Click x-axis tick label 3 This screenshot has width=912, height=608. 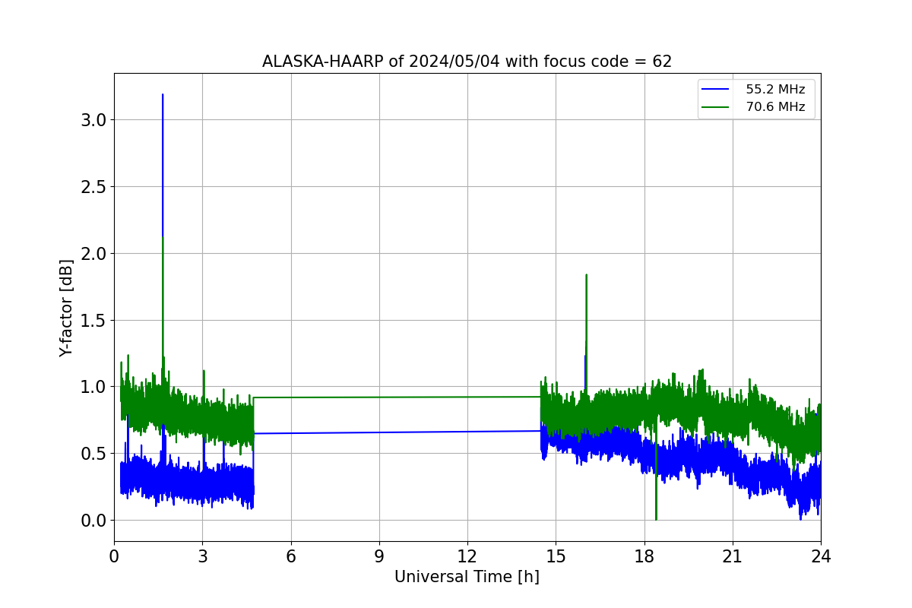(x=202, y=556)
